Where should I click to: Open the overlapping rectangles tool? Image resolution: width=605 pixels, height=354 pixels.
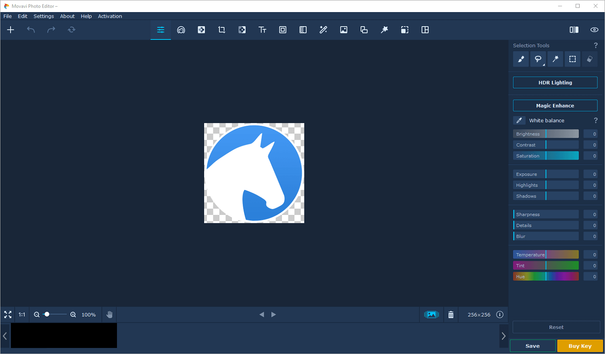[364, 30]
